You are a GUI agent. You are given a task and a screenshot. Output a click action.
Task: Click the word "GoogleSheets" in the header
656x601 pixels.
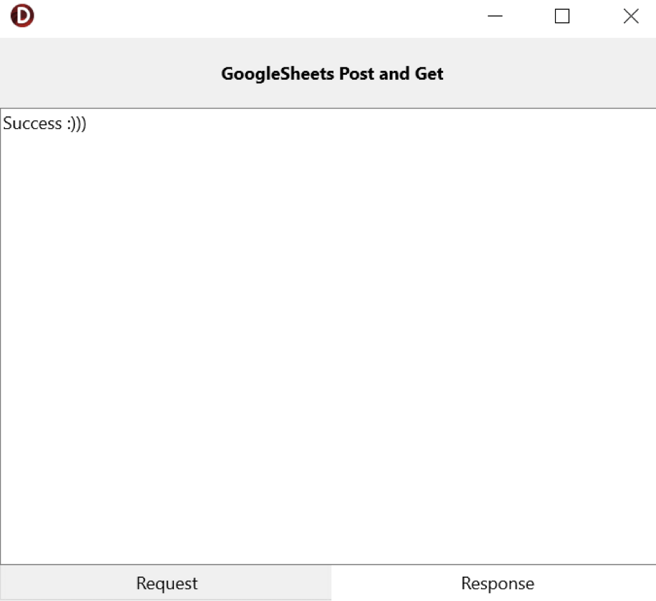point(277,74)
